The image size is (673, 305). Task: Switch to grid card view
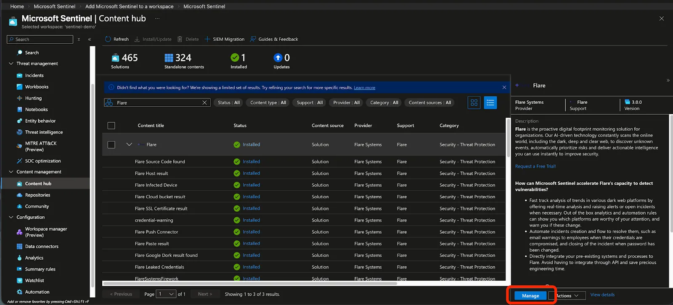click(x=474, y=103)
